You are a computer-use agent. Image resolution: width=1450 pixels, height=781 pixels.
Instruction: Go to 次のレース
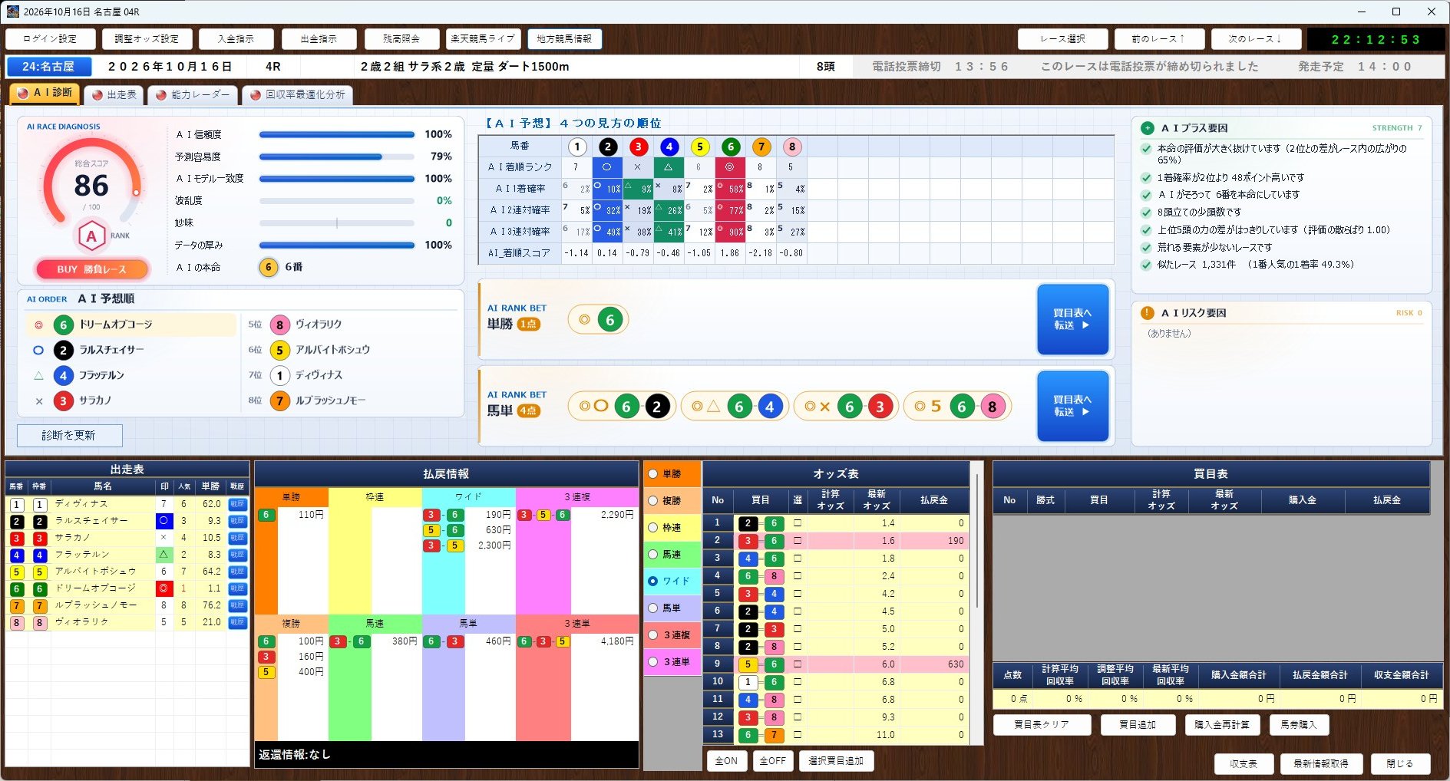(1256, 39)
